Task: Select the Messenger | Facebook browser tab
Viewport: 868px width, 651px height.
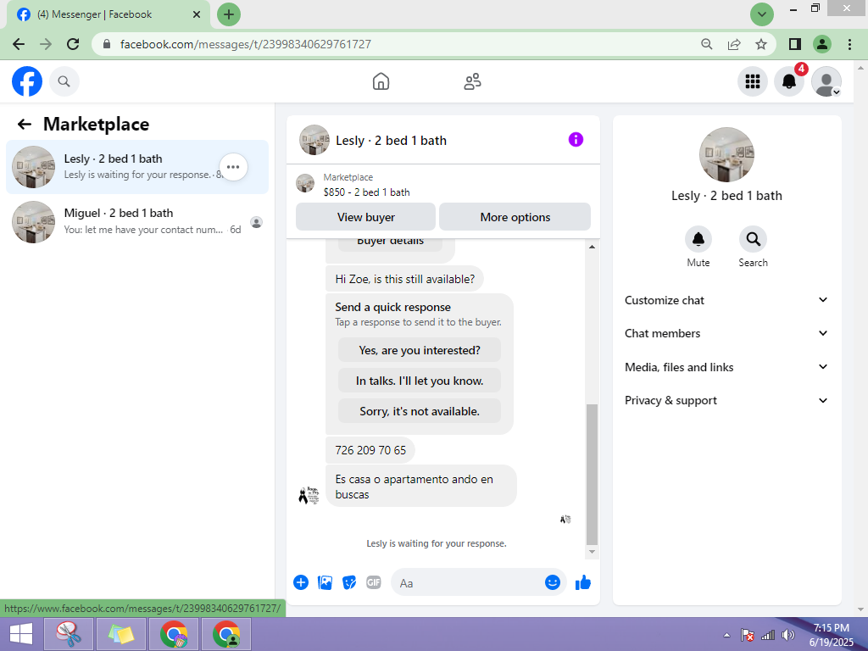Action: click(x=108, y=14)
